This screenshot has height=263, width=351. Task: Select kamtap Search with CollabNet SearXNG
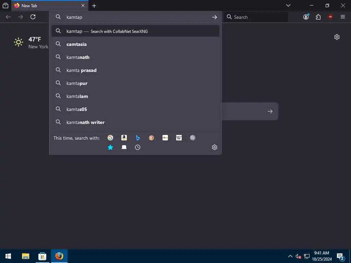pos(135,31)
